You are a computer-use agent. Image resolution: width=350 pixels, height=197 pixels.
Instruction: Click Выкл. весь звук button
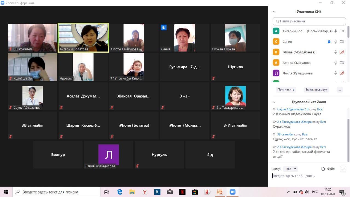tap(316, 90)
